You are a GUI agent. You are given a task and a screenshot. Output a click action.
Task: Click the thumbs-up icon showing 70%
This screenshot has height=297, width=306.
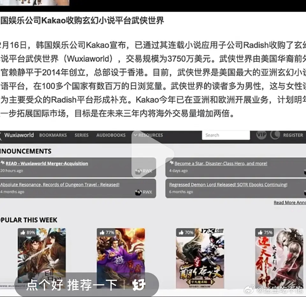(x=181, y=232)
